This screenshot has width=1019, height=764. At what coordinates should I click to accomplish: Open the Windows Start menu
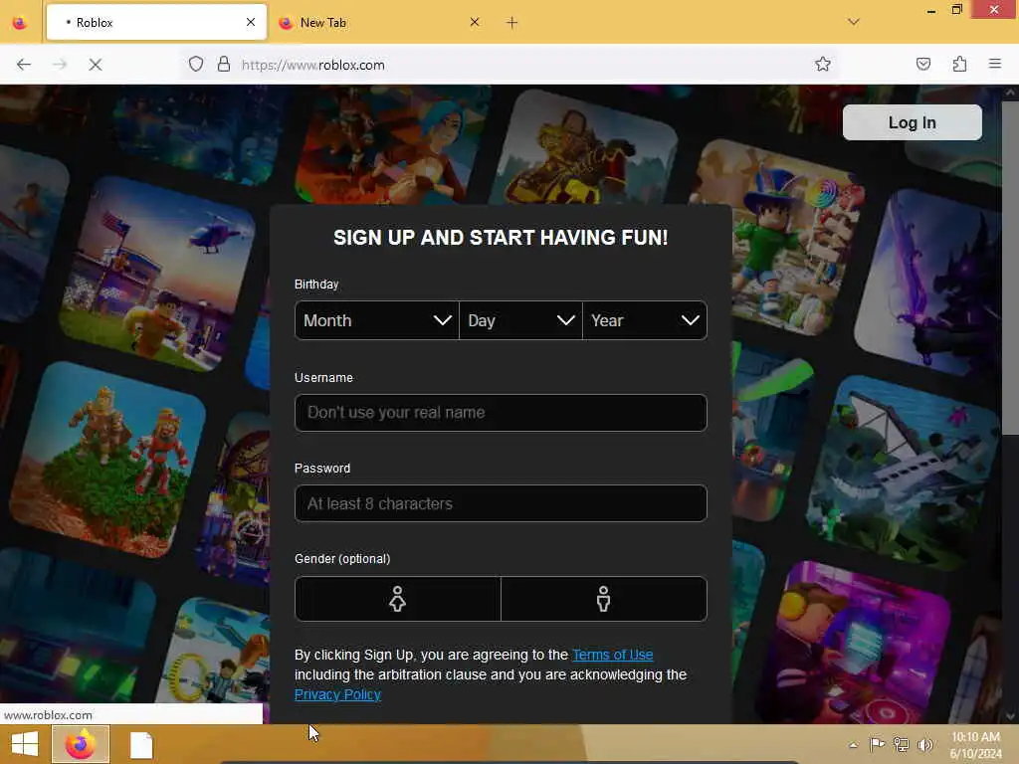tap(25, 744)
